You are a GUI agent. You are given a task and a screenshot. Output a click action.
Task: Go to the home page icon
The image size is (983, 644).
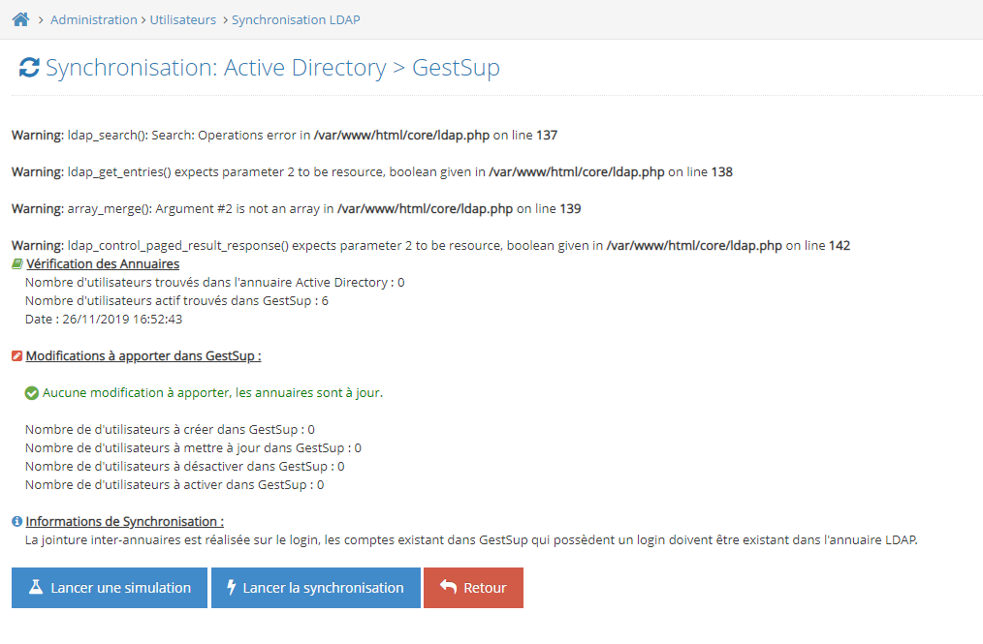(x=20, y=19)
